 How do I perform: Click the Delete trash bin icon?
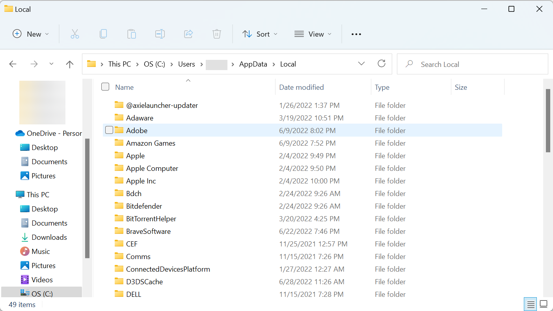(x=217, y=34)
